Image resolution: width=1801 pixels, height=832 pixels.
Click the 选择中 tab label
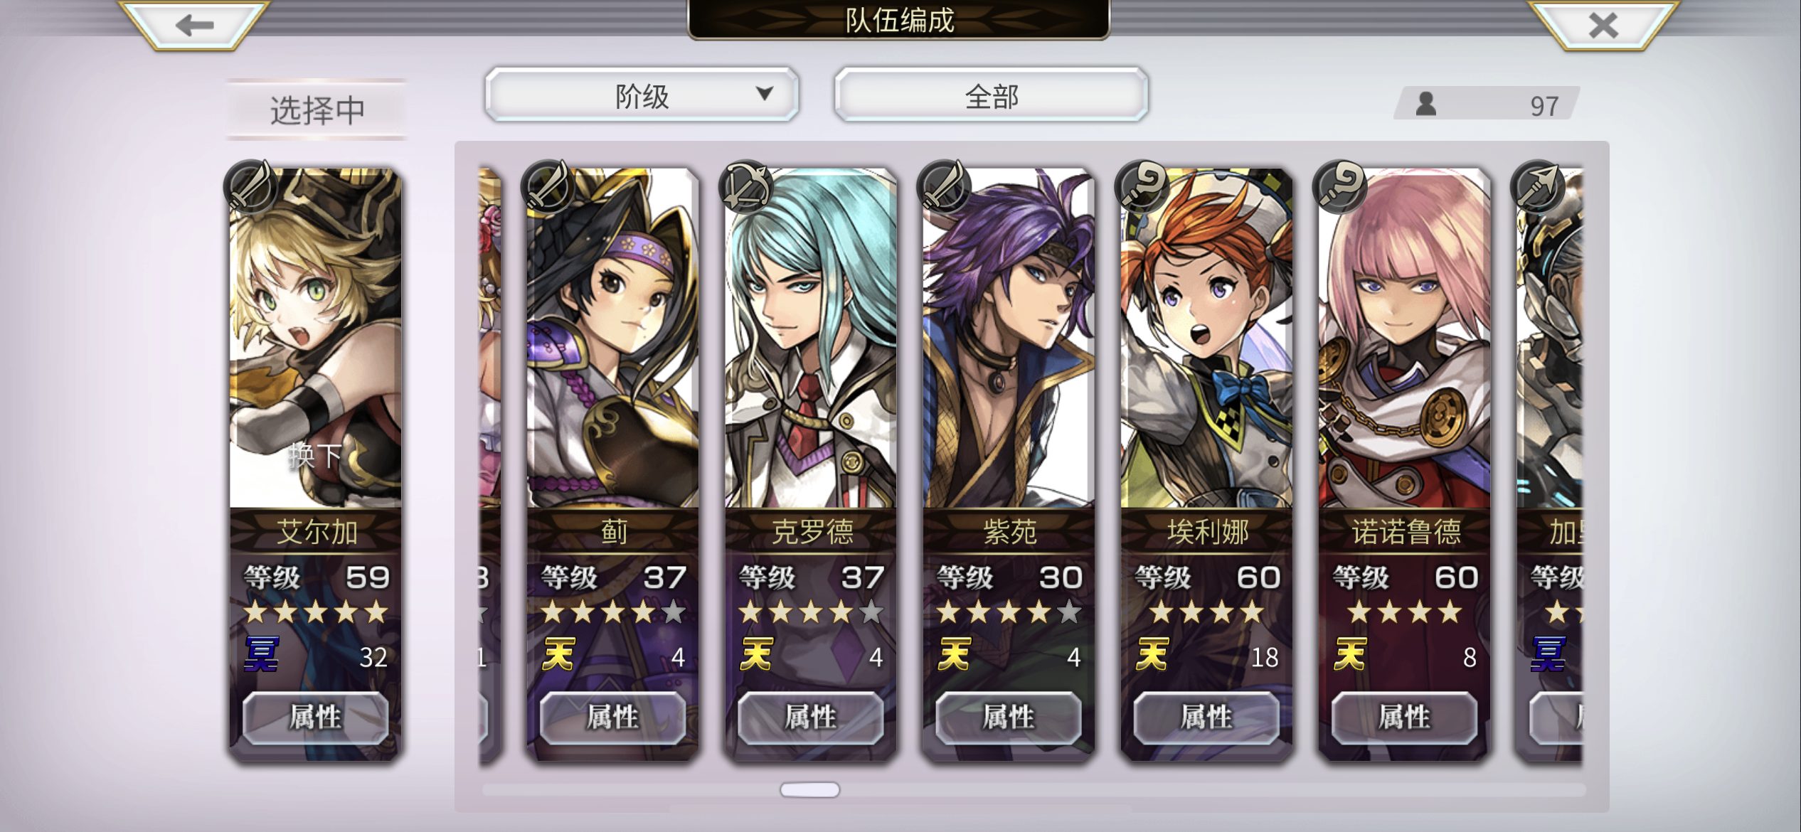(x=317, y=110)
